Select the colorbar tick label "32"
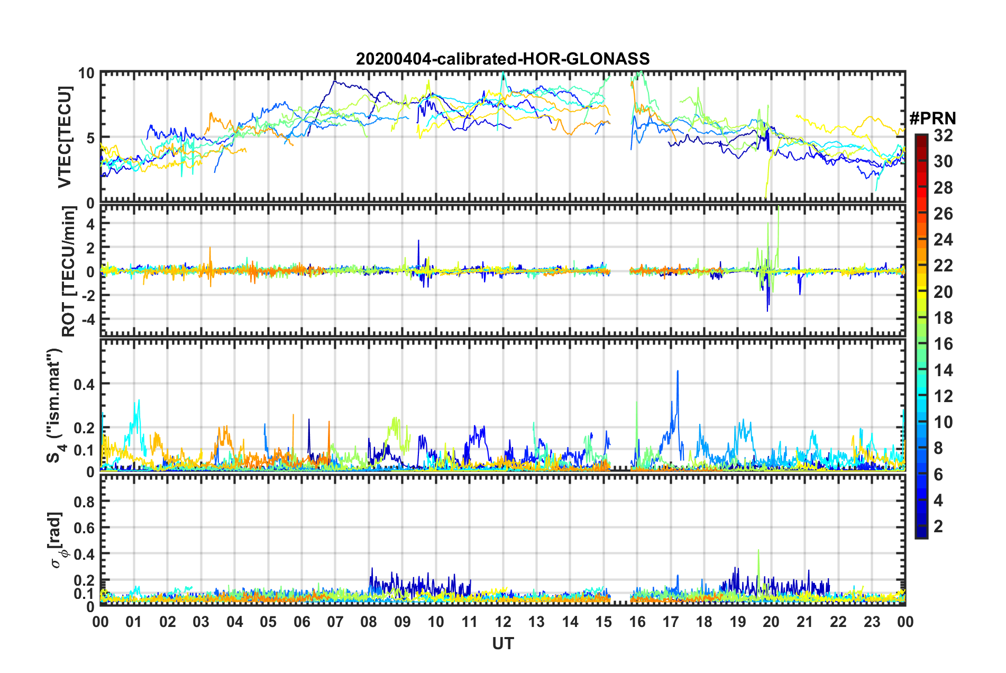Image resolution: width=1006 pixels, height=673 pixels. pos(943,135)
